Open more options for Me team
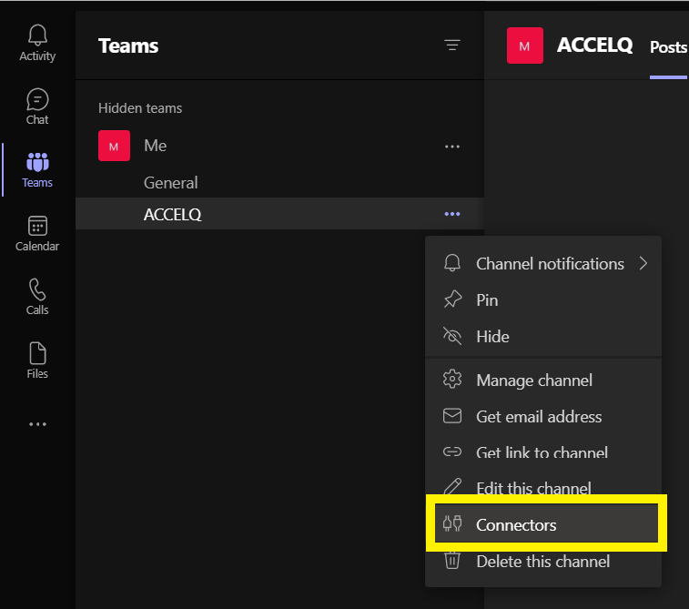The height and width of the screenshot is (609, 689). click(452, 147)
